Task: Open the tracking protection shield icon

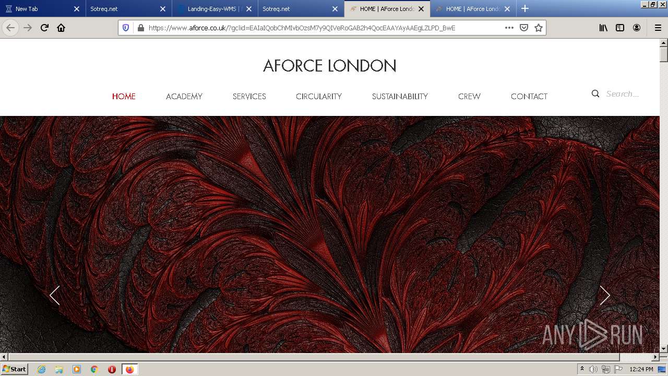Action: 126,28
